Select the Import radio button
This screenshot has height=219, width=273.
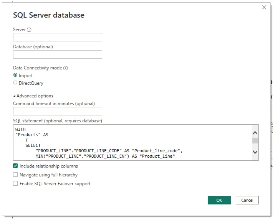pos(15,76)
